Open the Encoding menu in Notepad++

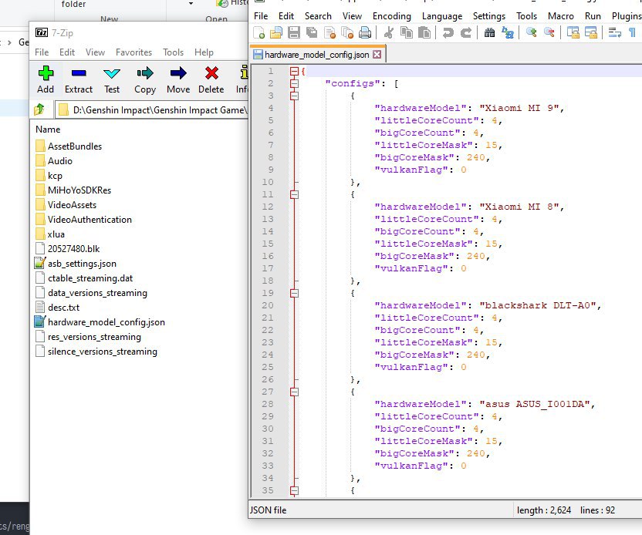pos(391,16)
